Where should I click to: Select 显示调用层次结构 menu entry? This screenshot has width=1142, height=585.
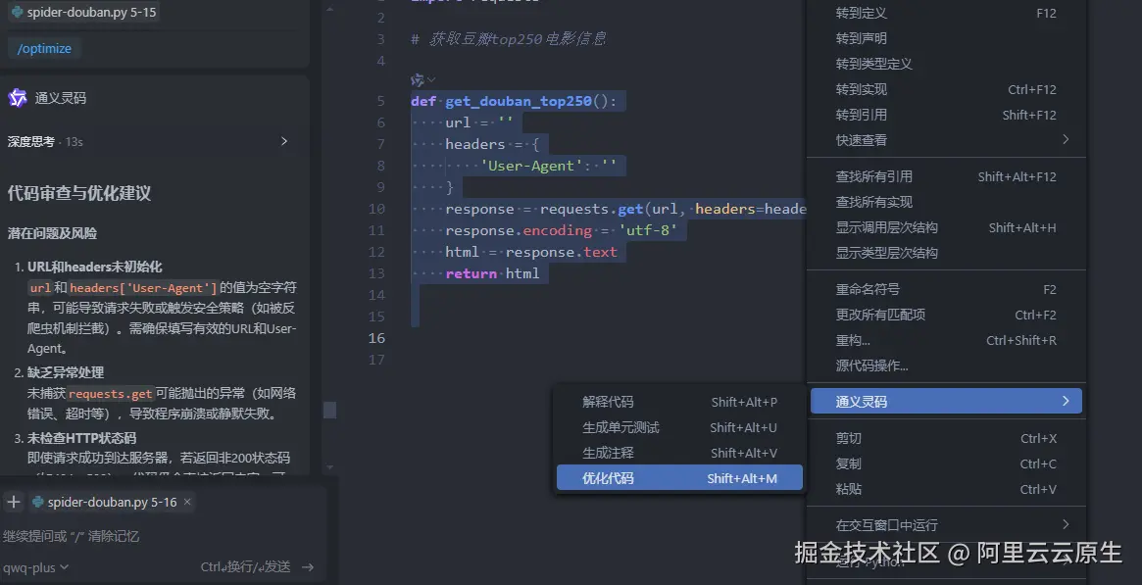coord(946,227)
